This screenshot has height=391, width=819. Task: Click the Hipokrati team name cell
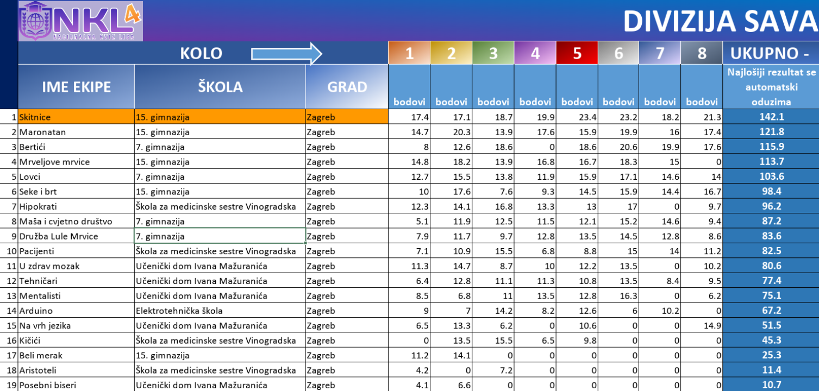[x=76, y=206]
